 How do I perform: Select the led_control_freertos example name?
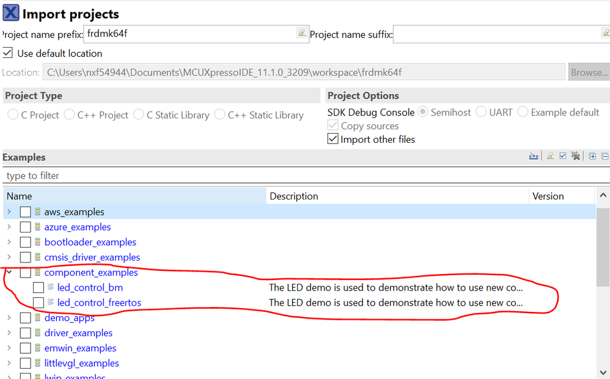pyautogui.click(x=99, y=303)
